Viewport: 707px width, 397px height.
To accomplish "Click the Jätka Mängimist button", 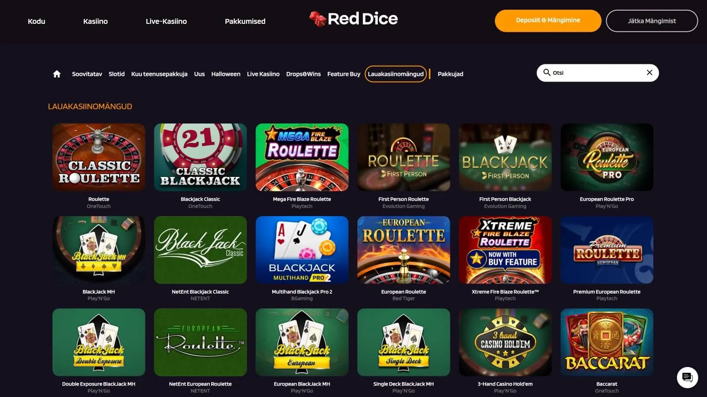I will click(x=652, y=21).
